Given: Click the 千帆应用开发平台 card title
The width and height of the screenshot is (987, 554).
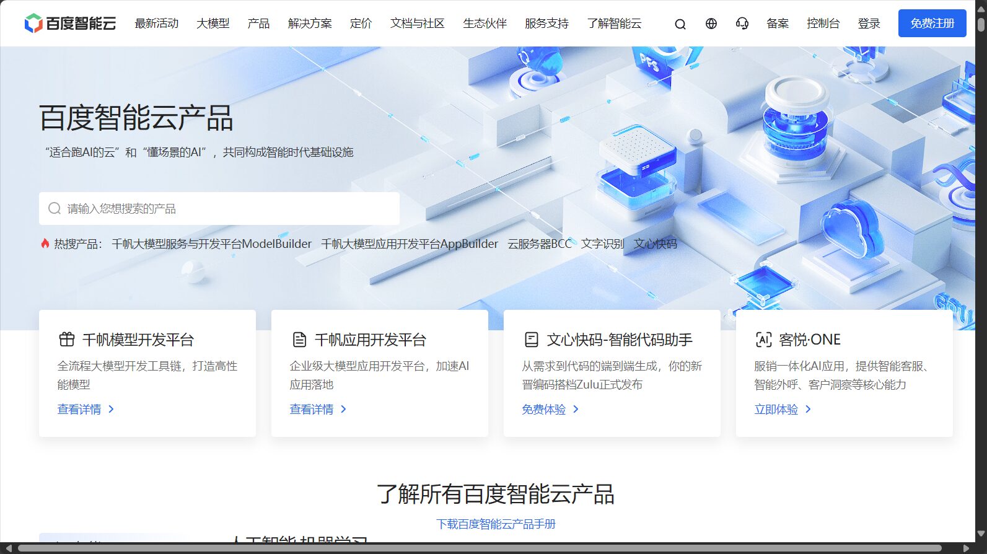Looking at the screenshot, I should point(371,340).
